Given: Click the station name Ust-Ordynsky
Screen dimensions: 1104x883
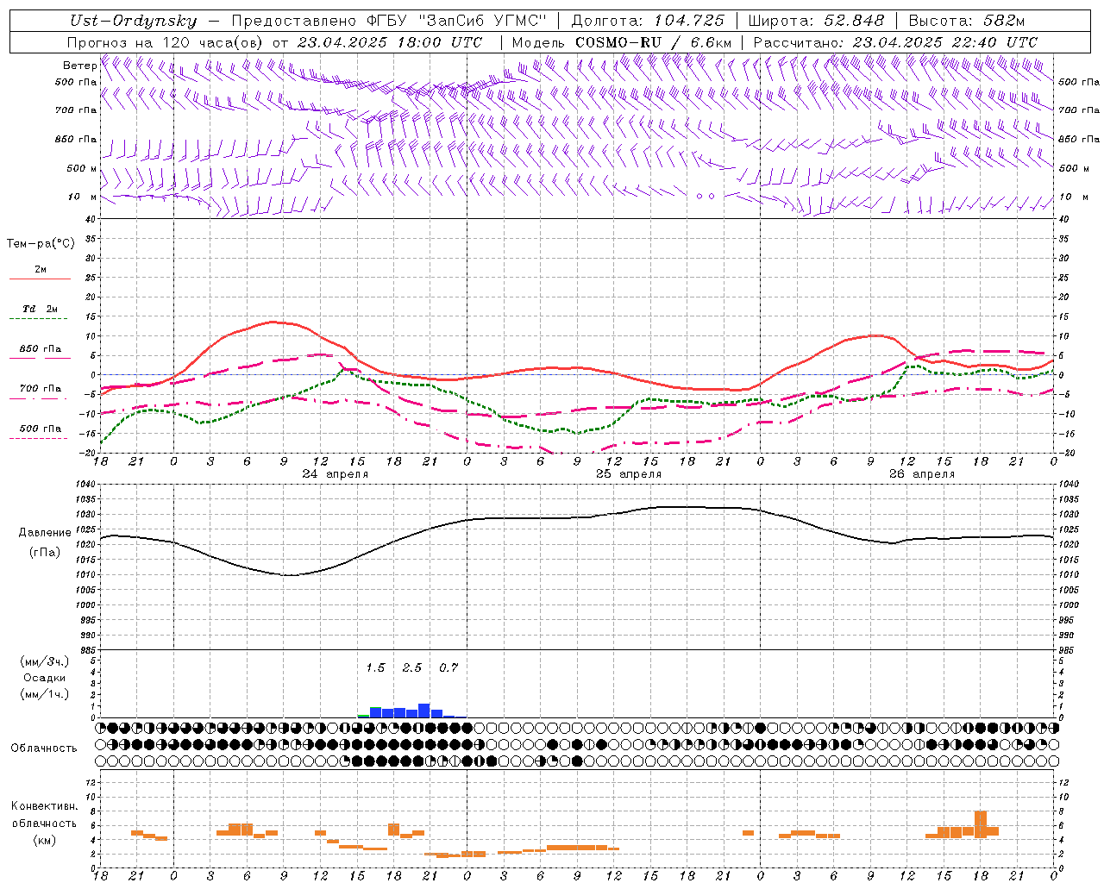Looking at the screenshot, I should (x=134, y=21).
